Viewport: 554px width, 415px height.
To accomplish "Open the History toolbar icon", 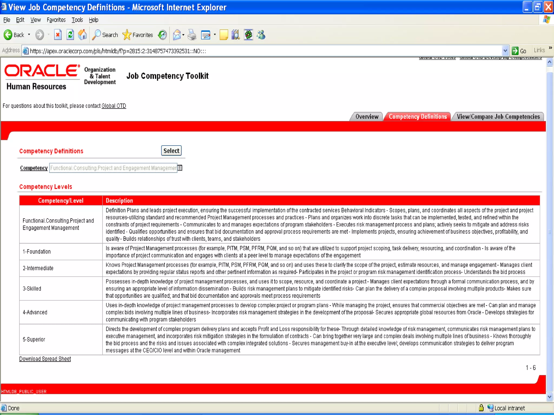I will pyautogui.click(x=162, y=35).
